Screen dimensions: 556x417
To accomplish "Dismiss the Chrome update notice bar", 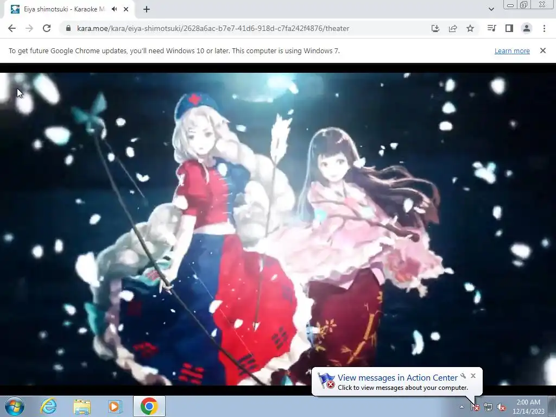I will tap(543, 50).
